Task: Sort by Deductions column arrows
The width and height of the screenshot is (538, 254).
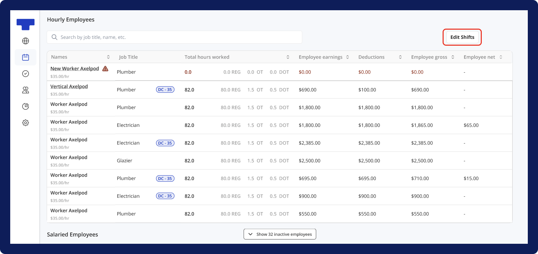Action: pos(400,57)
